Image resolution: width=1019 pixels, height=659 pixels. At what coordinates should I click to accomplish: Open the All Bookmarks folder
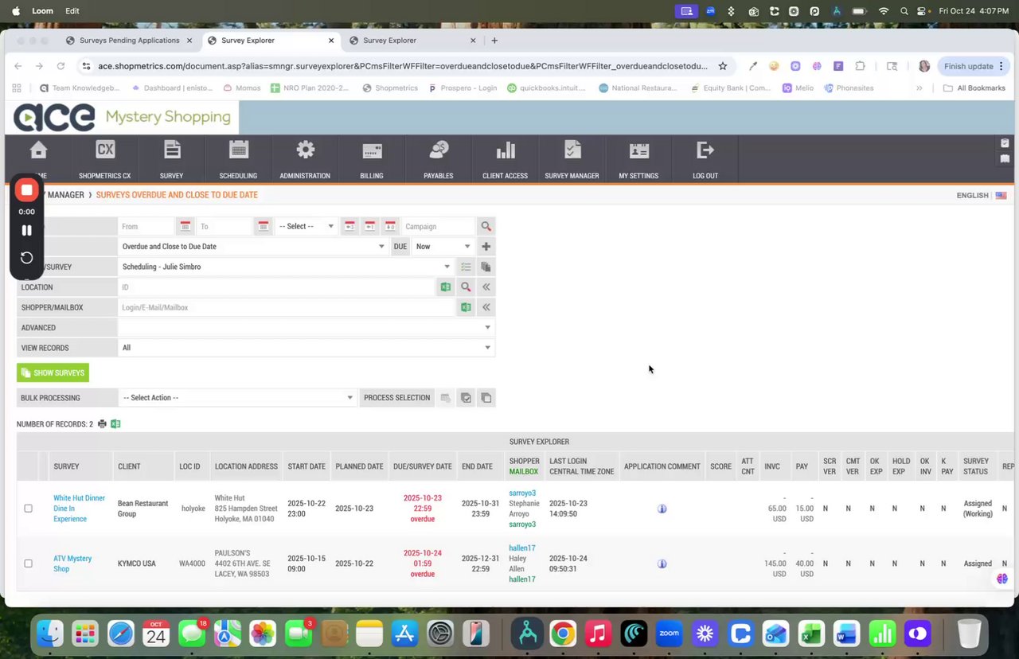point(974,88)
